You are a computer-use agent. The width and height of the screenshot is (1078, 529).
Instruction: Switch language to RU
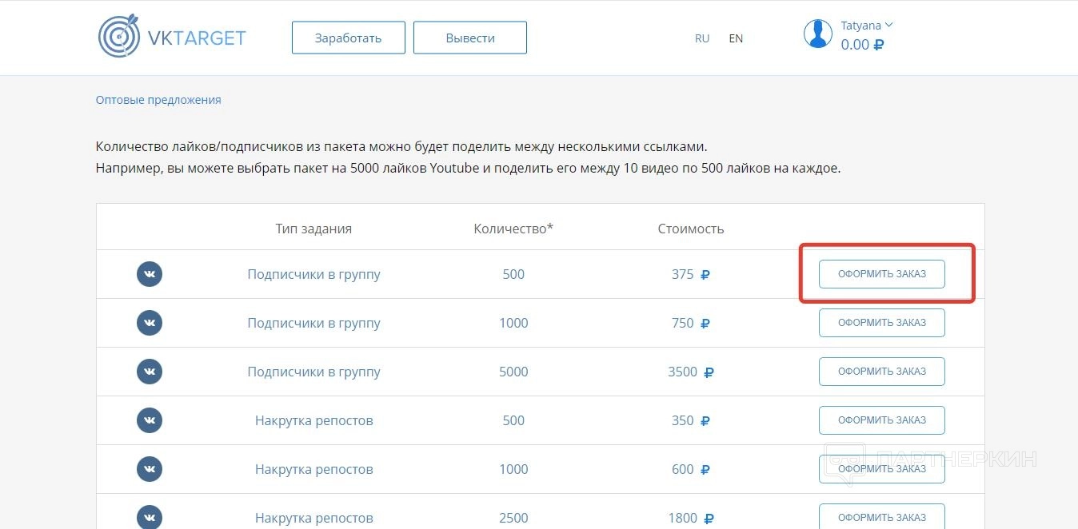[702, 38]
